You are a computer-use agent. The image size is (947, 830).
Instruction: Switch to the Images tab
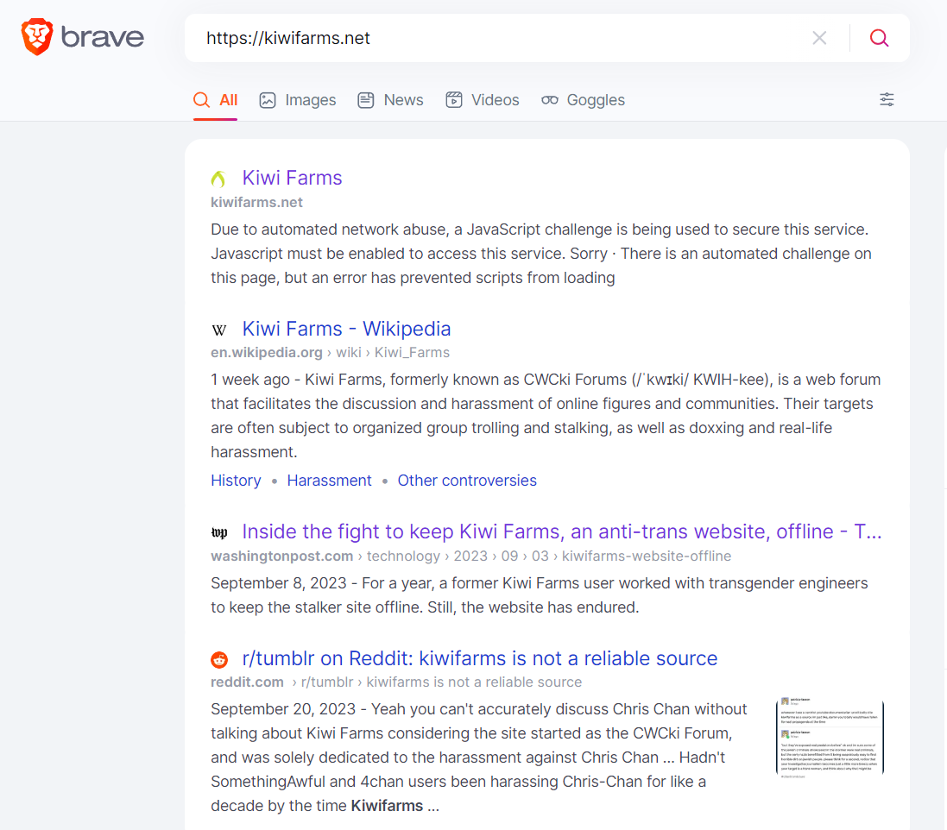point(297,100)
